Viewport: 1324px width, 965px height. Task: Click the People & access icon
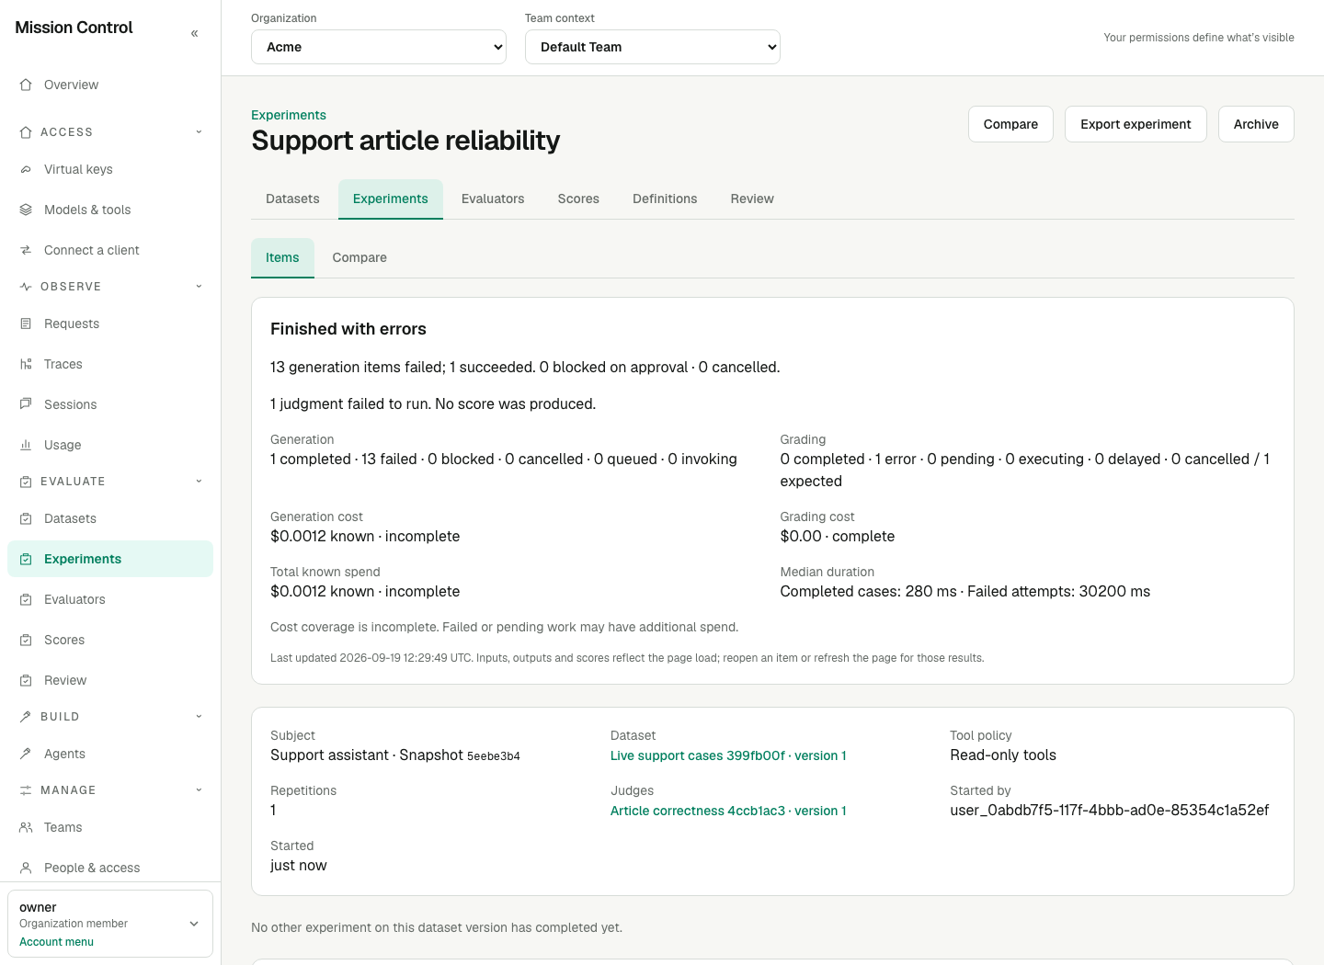pos(26,868)
